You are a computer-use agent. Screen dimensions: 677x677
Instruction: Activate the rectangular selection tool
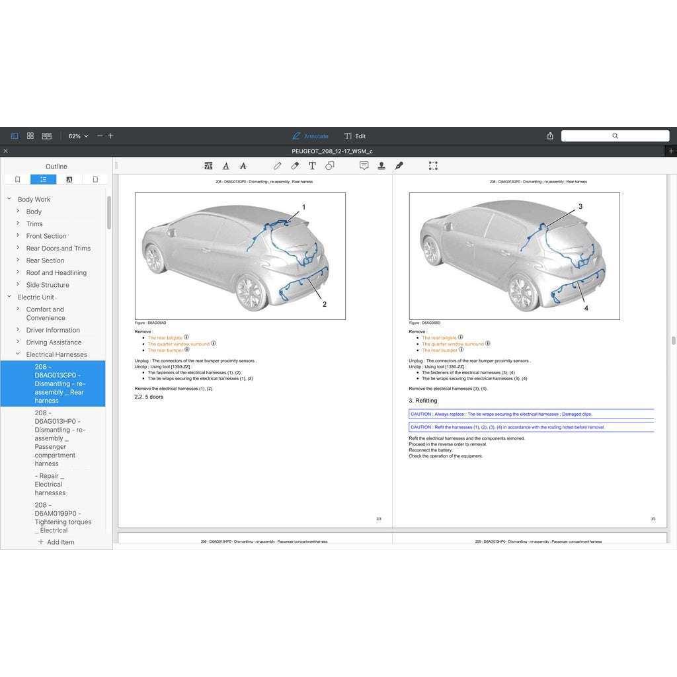[433, 165]
